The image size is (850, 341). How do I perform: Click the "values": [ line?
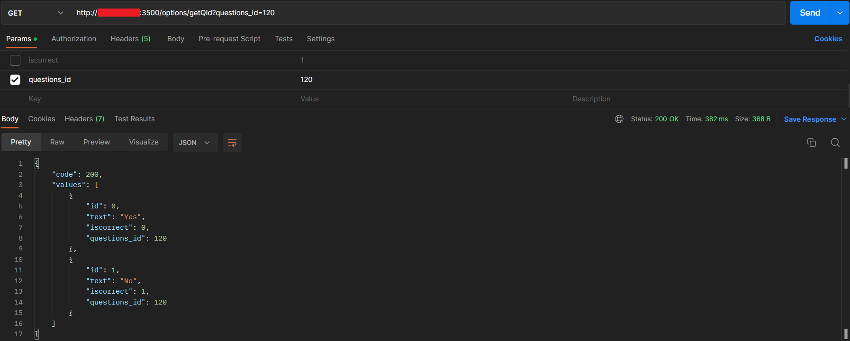[x=75, y=185]
